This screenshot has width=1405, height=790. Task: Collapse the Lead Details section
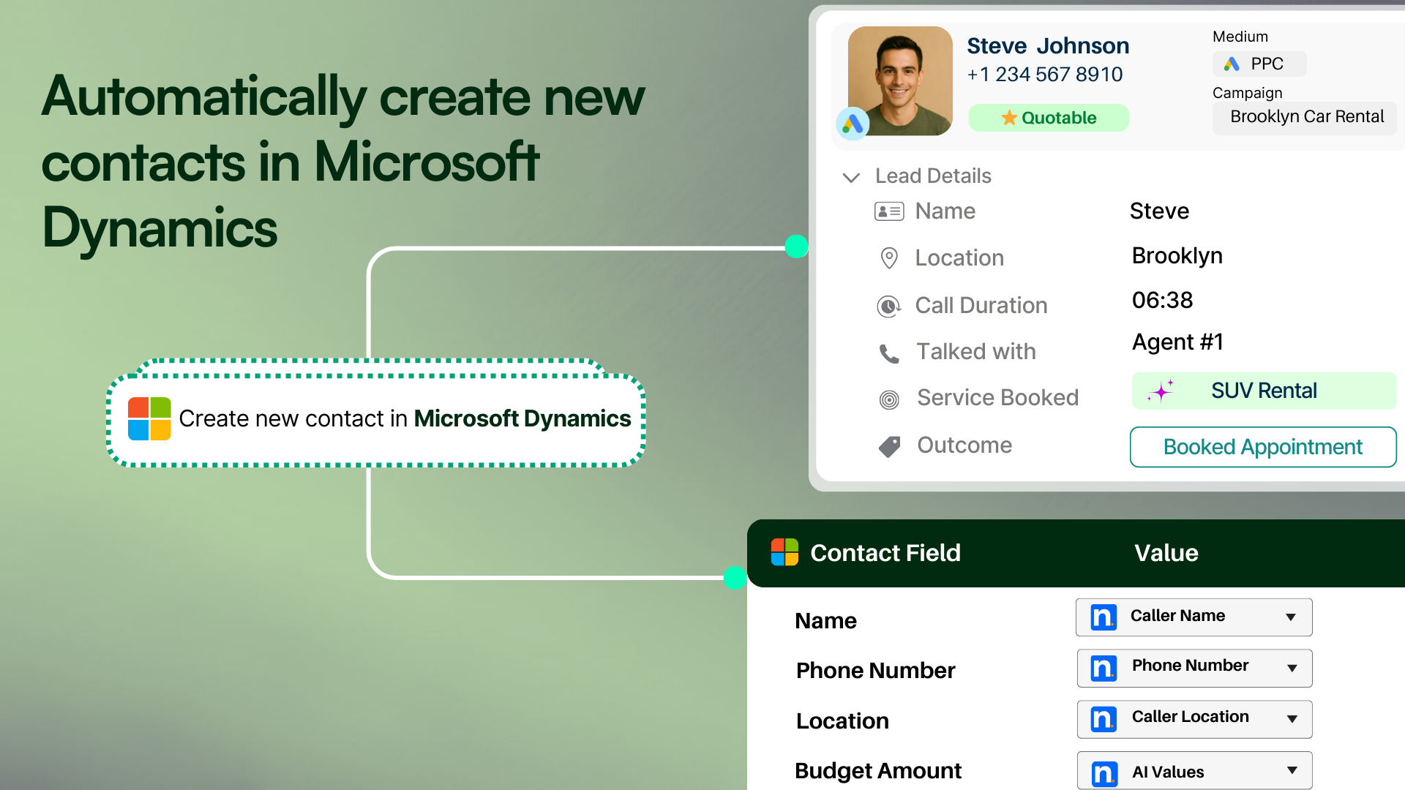click(x=851, y=177)
